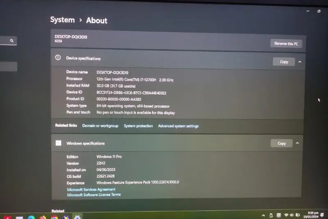Image resolution: width=328 pixels, height=219 pixels.
Task: Collapse the Windows specifications section
Action: pyautogui.click(x=297, y=143)
